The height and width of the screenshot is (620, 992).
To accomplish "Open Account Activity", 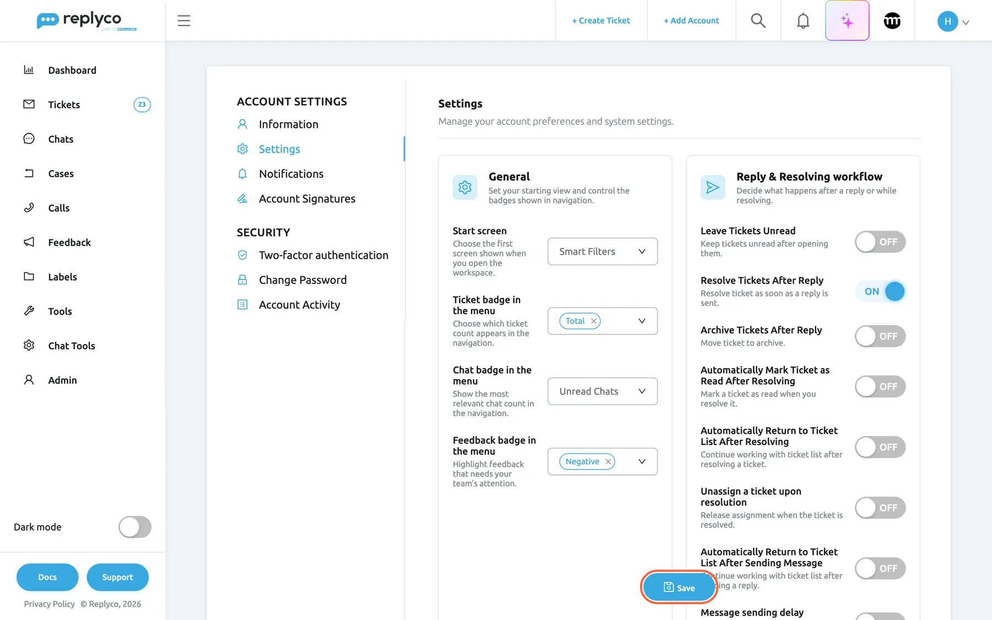I will (299, 305).
